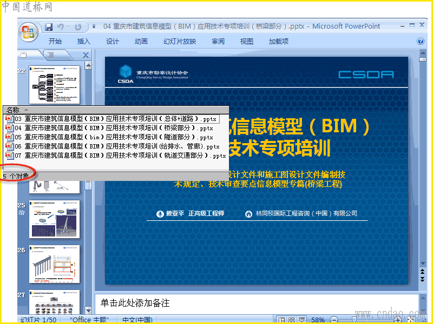Click the PowerPoint file icon for file 07
Screen dimensions: 433x324
pos(9,156)
